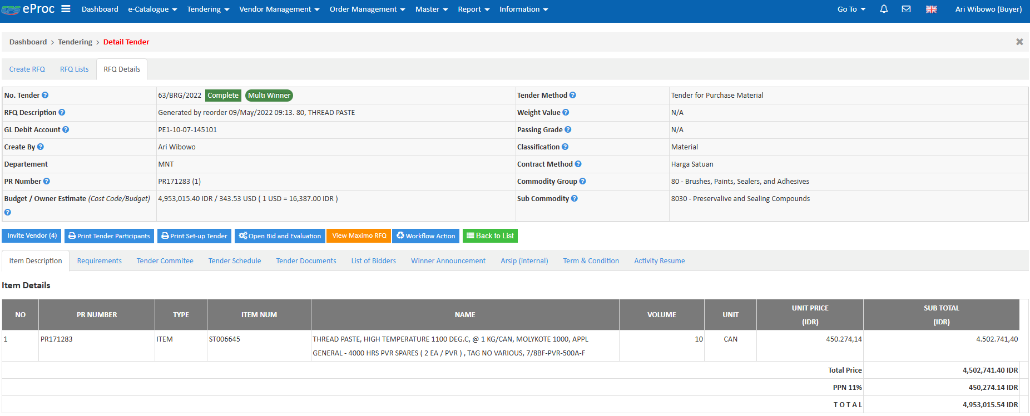
Task: Open the mail envelope icon
Action: (x=906, y=9)
